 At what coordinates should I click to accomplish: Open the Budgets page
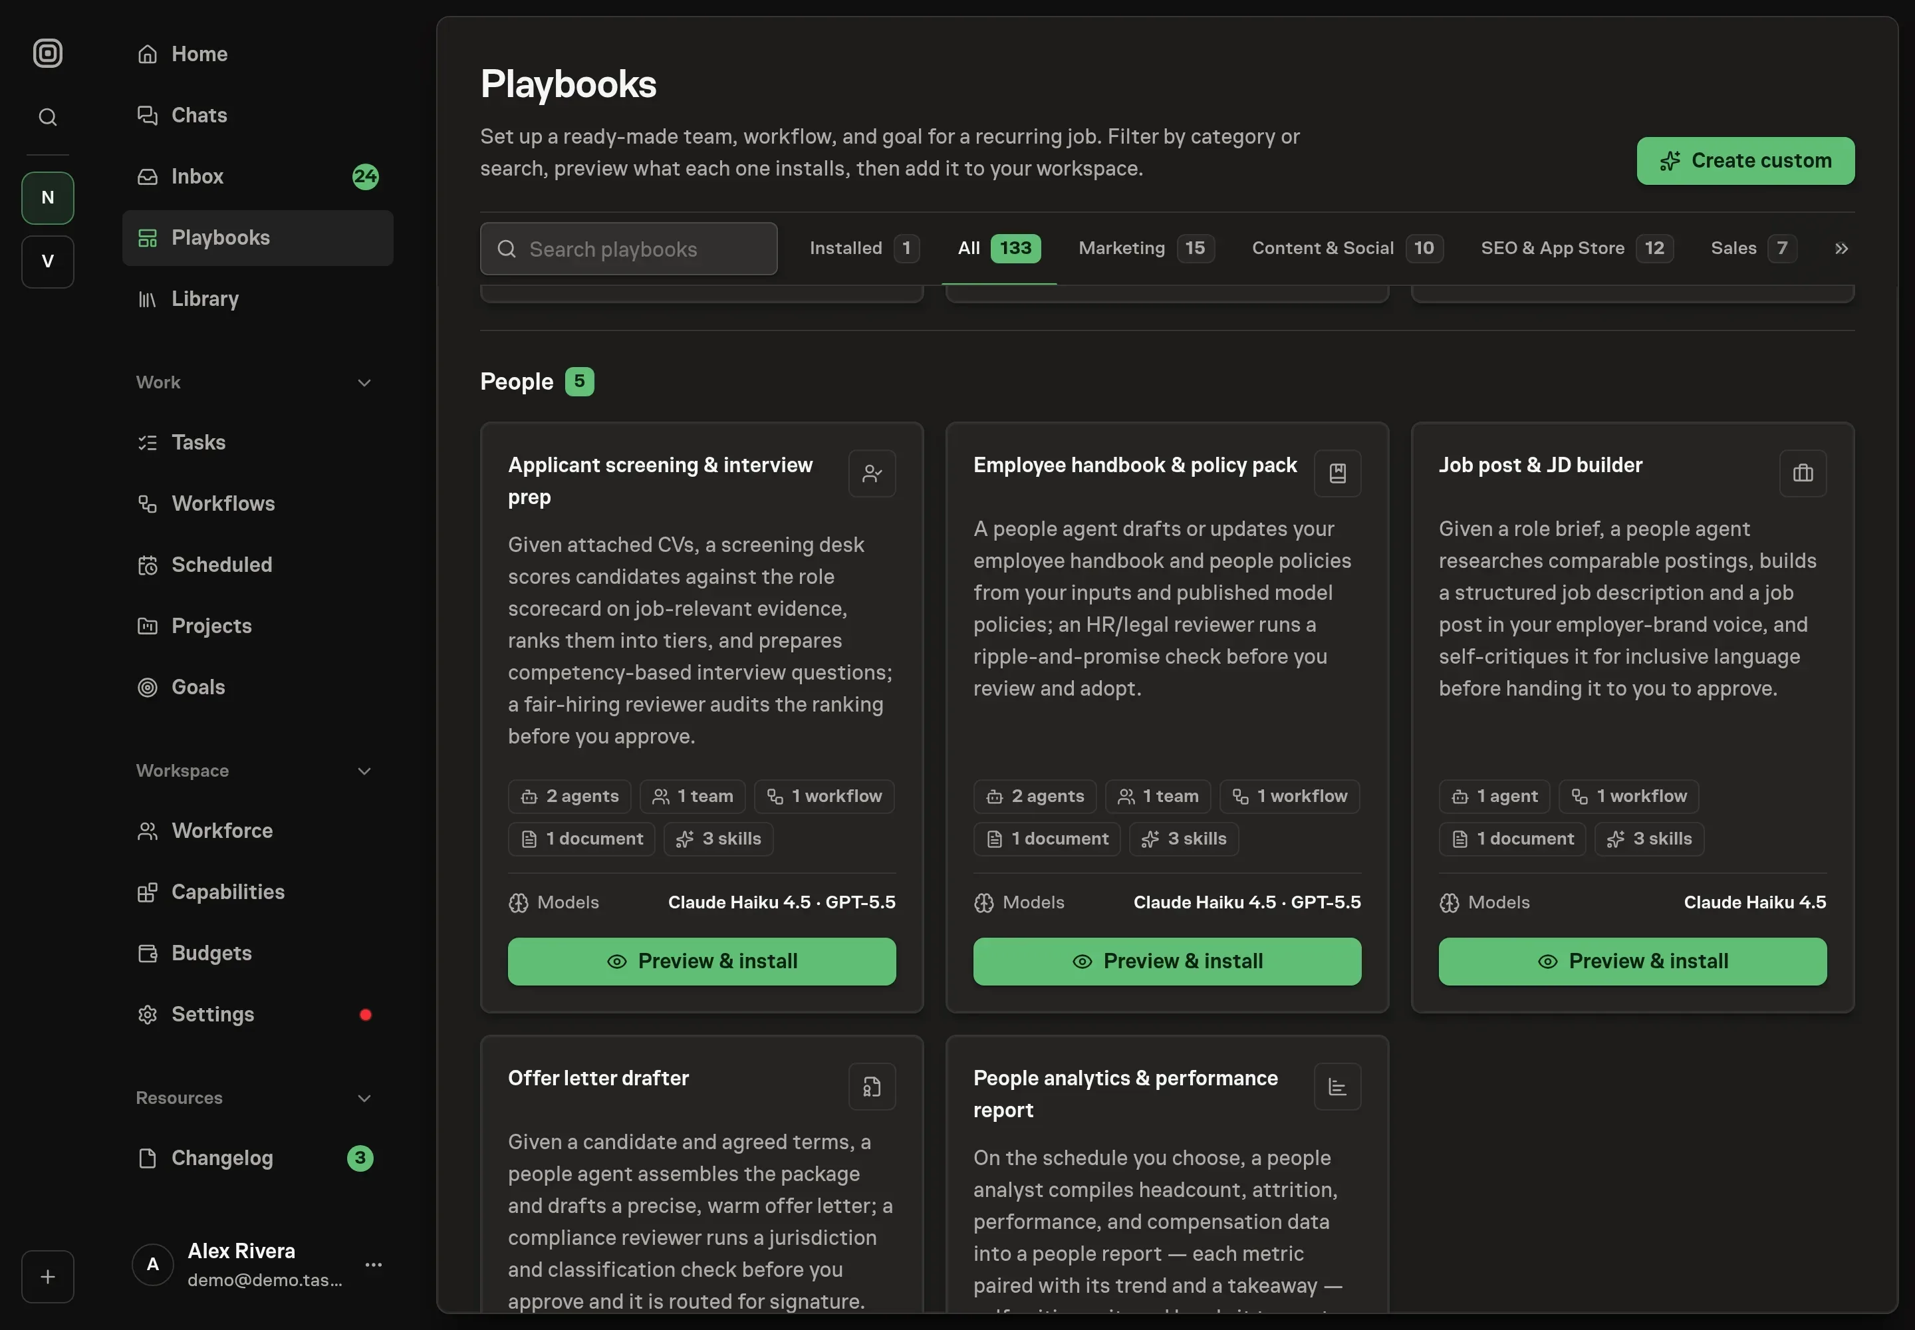pos(257,954)
